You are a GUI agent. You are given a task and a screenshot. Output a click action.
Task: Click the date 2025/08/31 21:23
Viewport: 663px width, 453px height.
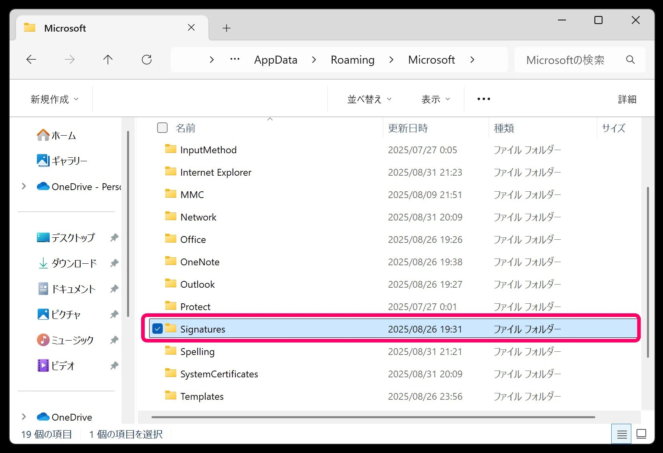(x=425, y=172)
